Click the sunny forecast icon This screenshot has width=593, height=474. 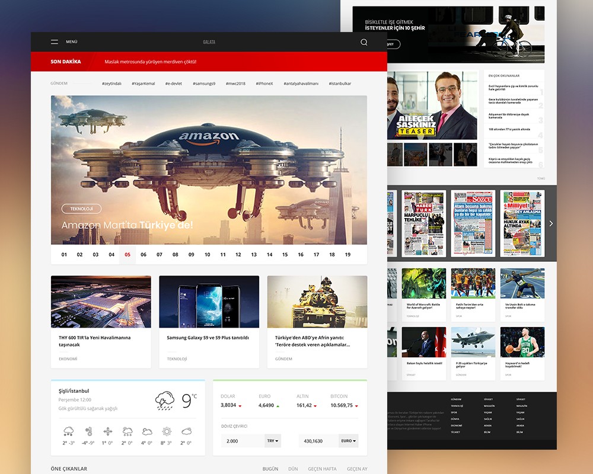[167, 431]
